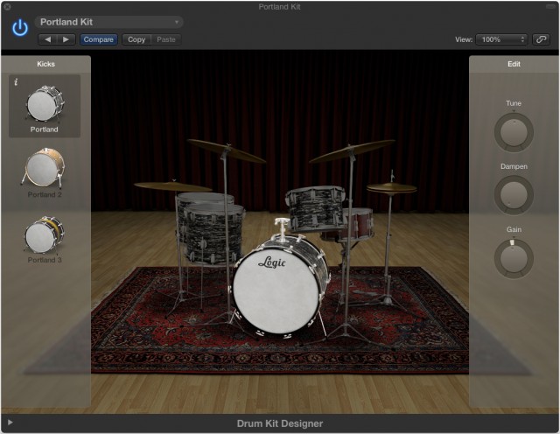Click the left crash cymbal on the stand
The height and width of the screenshot is (434, 560).
tap(225, 150)
